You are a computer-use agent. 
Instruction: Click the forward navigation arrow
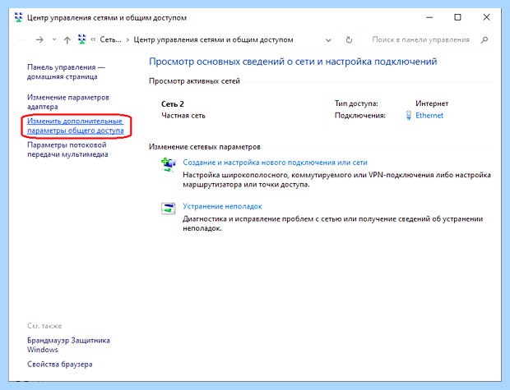click(39, 40)
